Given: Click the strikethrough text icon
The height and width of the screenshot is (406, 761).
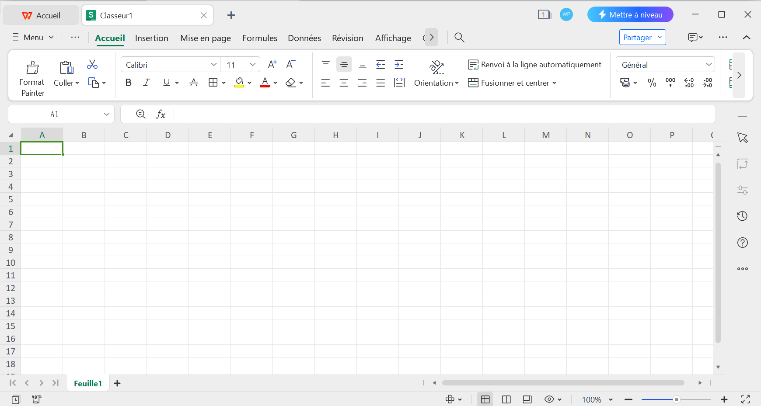Looking at the screenshot, I should pyautogui.click(x=194, y=83).
